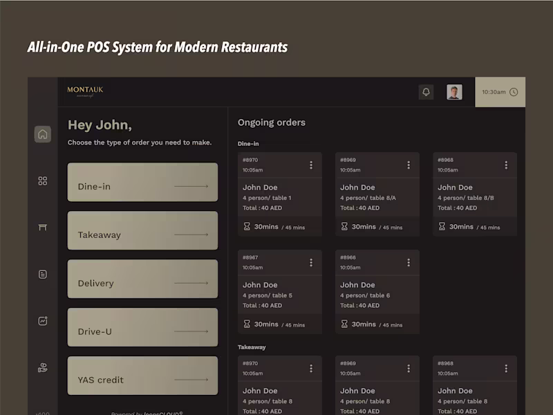
Task: Click the 'Takeaway' section label in orders
Action: 252,347
